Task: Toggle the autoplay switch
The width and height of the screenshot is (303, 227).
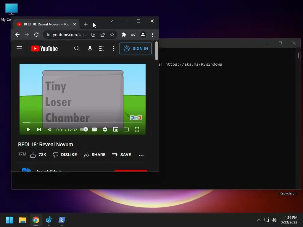Action: point(84,129)
